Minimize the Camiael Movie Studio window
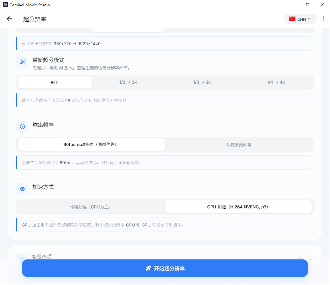Screen dimensions: 330x285 click(293, 5)
